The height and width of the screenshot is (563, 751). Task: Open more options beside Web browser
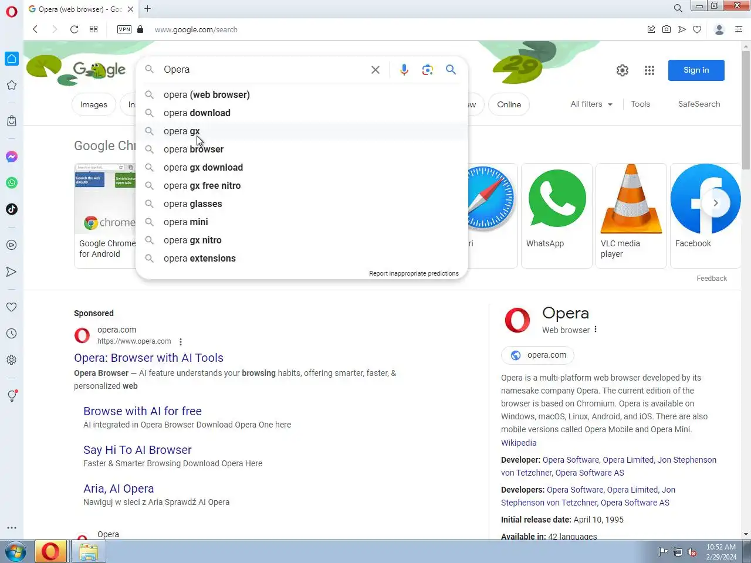[x=596, y=330]
